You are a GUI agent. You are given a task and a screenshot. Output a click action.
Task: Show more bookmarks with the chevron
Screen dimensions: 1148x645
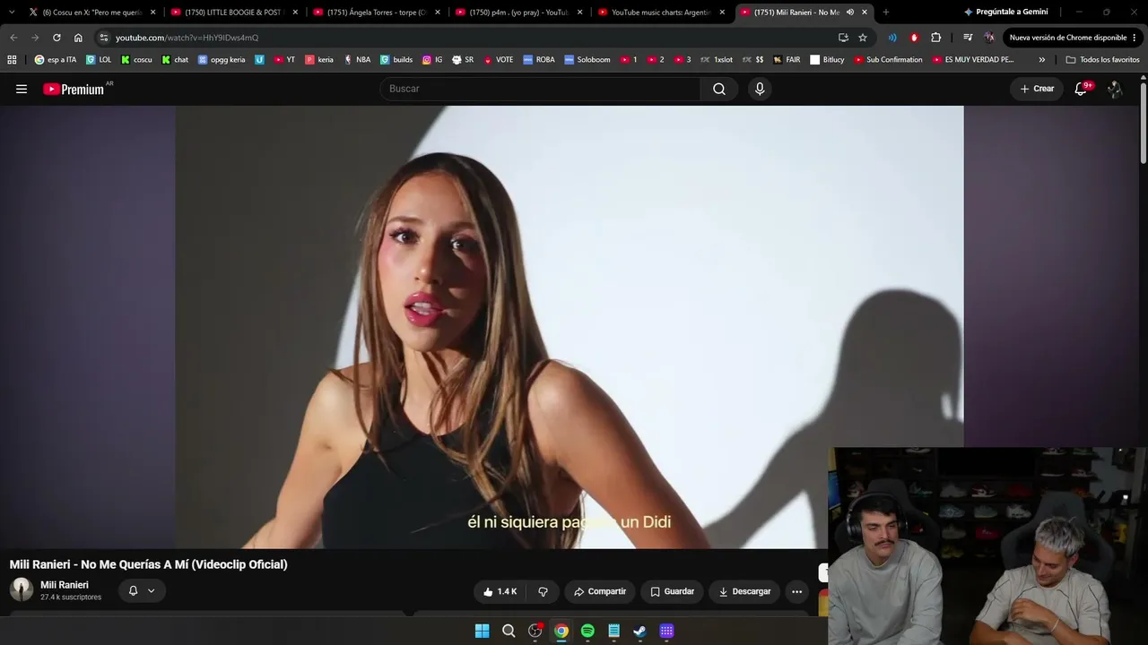pyautogui.click(x=1041, y=60)
